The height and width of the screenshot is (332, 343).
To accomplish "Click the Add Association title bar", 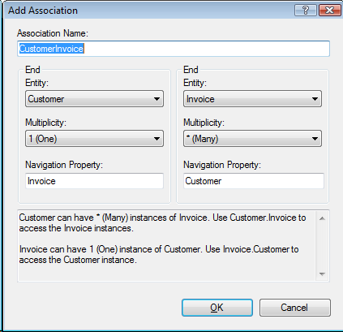I will (x=148, y=11).
